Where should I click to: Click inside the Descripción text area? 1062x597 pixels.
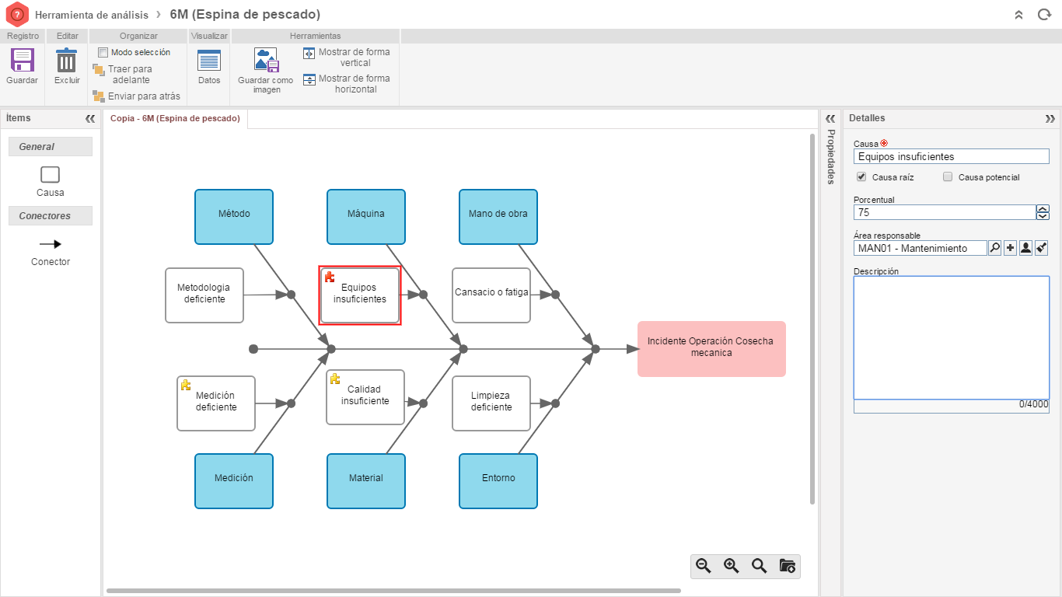[951, 337]
